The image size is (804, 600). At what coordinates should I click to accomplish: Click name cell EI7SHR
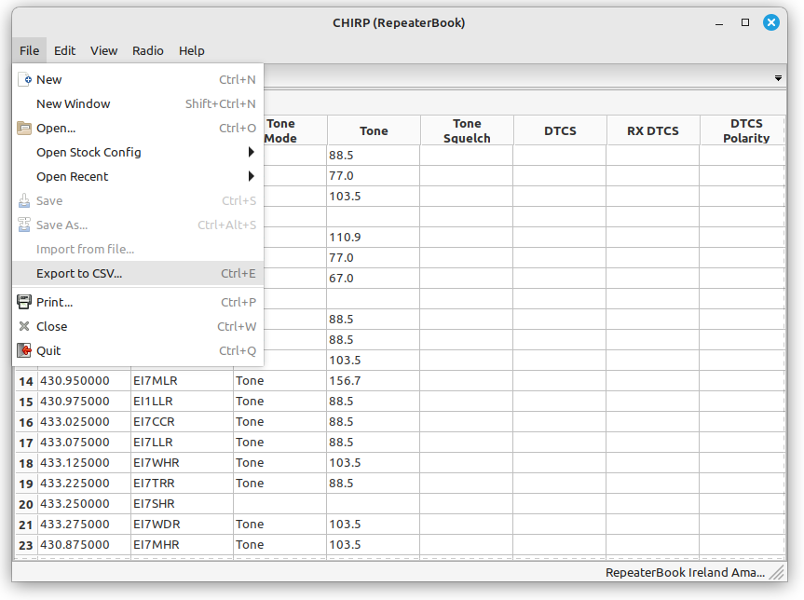[182, 504]
